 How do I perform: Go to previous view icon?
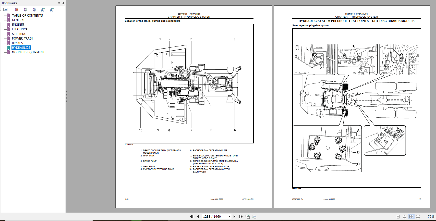coord(247,216)
